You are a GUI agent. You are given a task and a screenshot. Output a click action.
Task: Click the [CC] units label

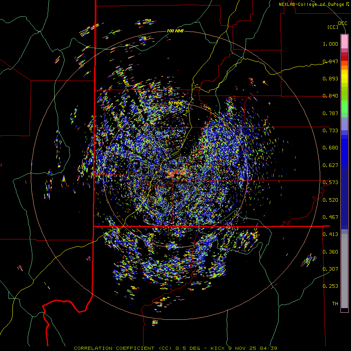(333, 27)
